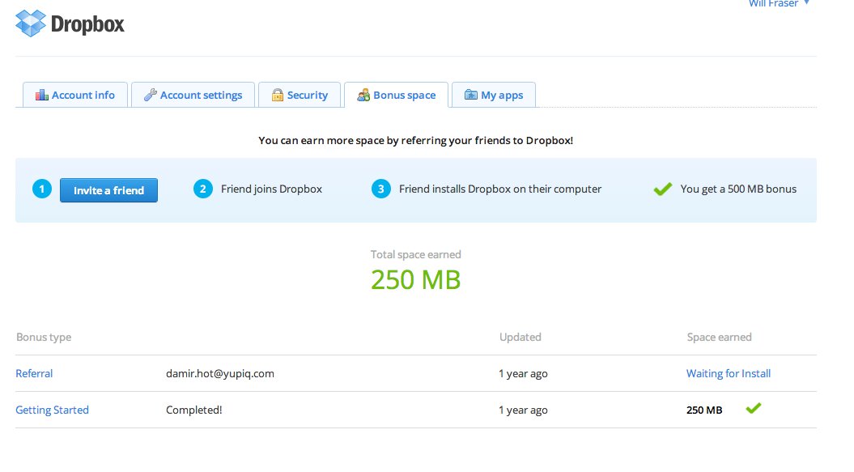Viewport: 854px width, 472px height.
Task: Open the Getting Started link
Action: [x=53, y=410]
